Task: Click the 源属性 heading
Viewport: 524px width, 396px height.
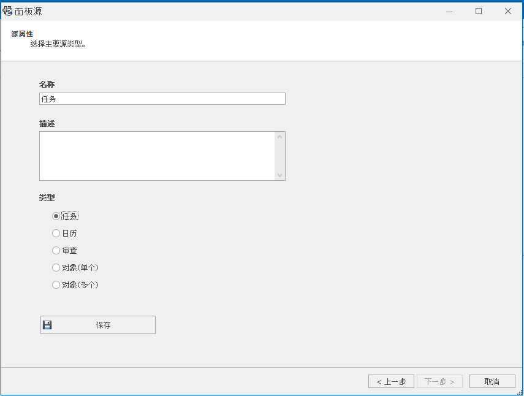Action: pyautogui.click(x=22, y=34)
